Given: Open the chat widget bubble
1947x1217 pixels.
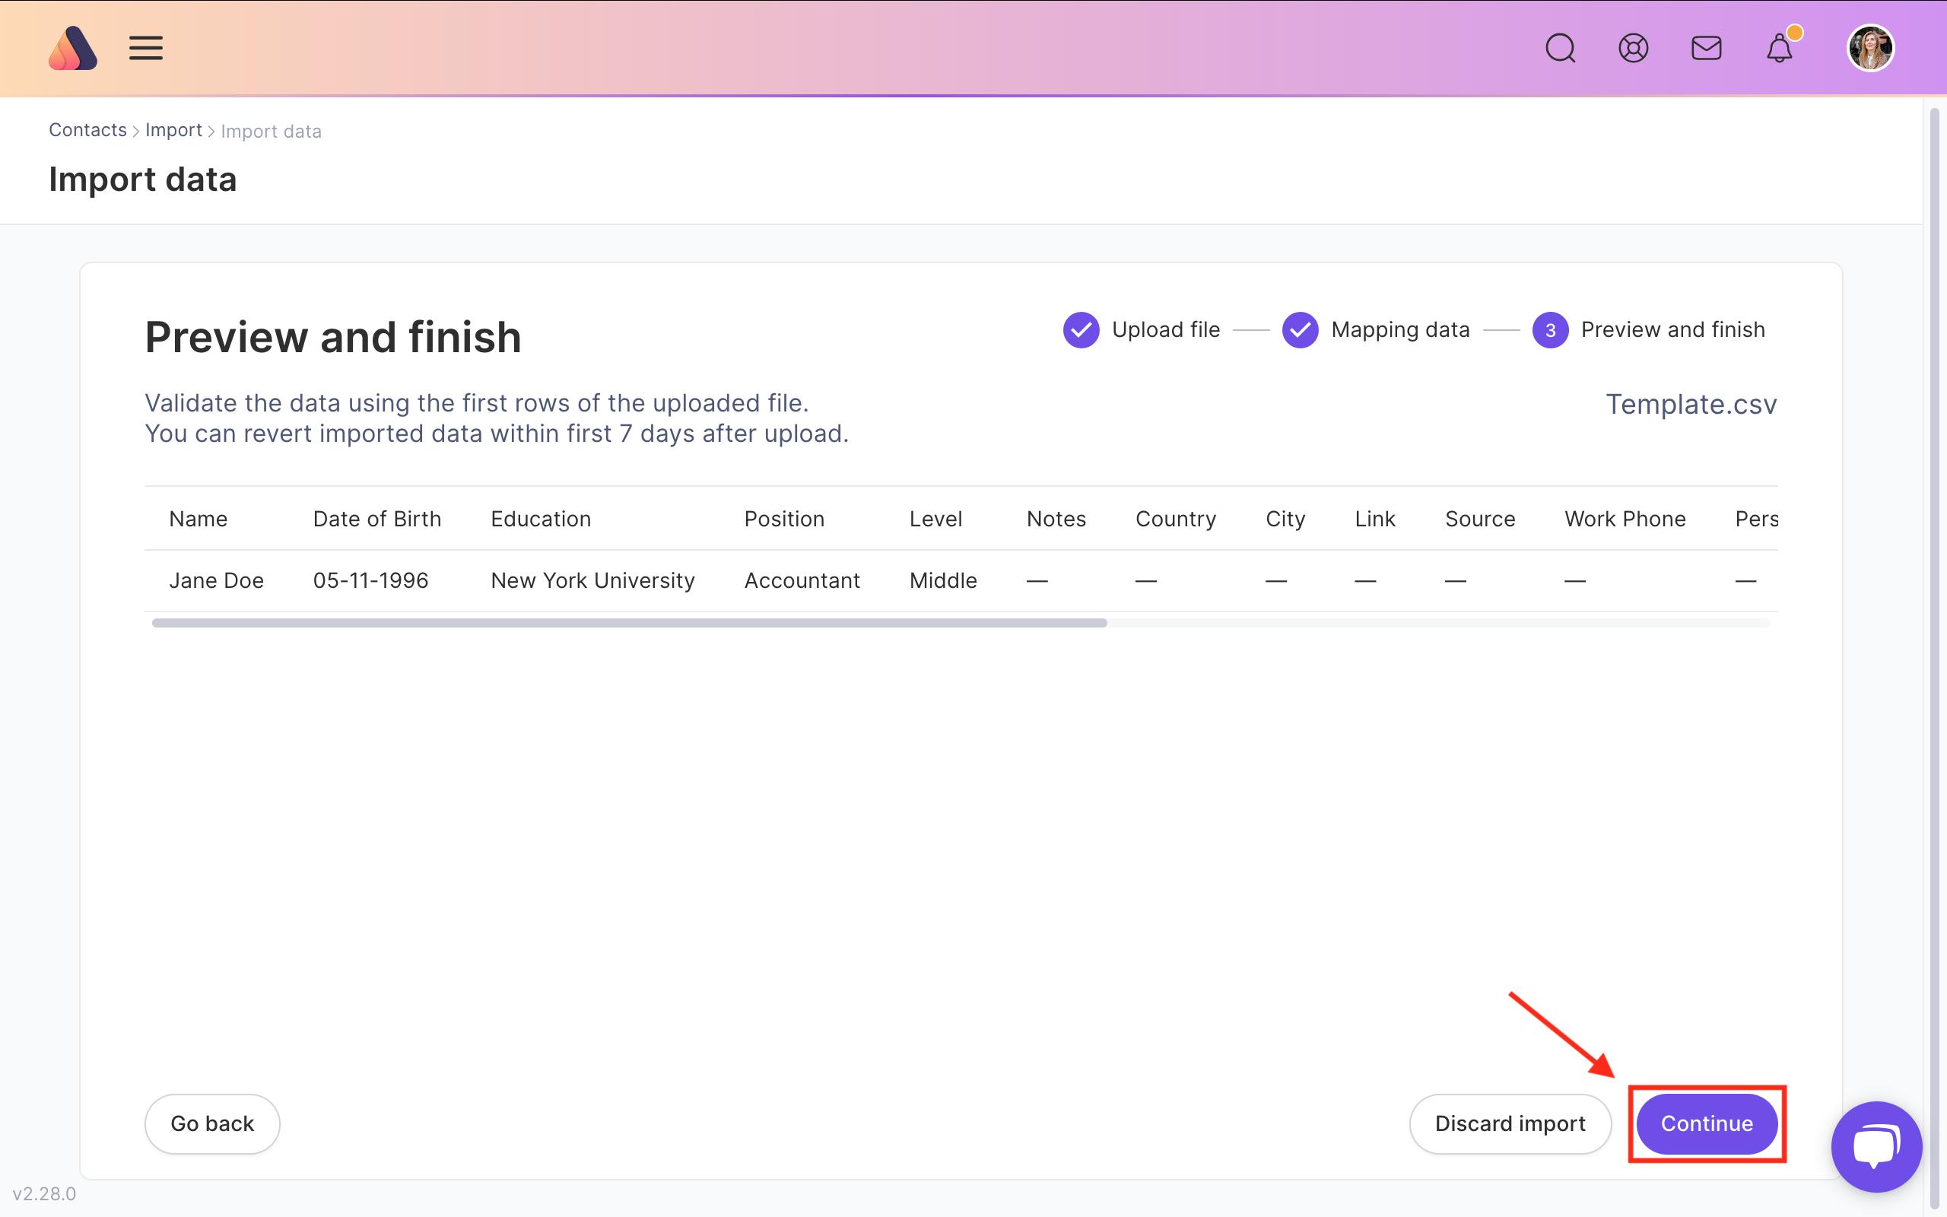Looking at the screenshot, I should pyautogui.click(x=1876, y=1146).
